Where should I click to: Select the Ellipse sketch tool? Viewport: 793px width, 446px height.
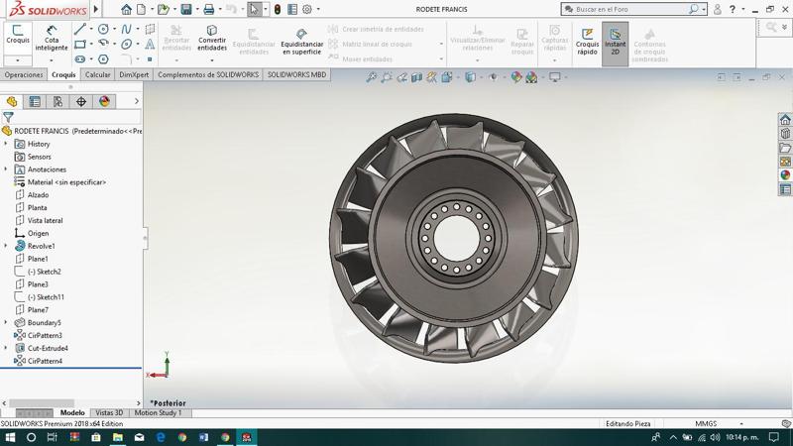coord(127,45)
